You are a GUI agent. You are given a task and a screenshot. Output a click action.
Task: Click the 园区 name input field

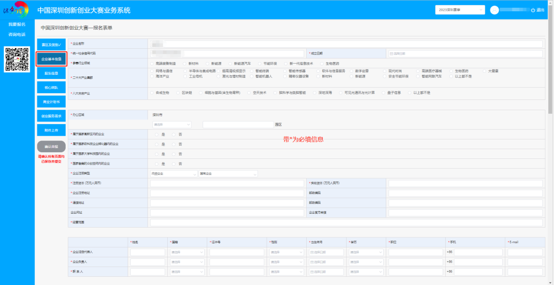point(238,125)
